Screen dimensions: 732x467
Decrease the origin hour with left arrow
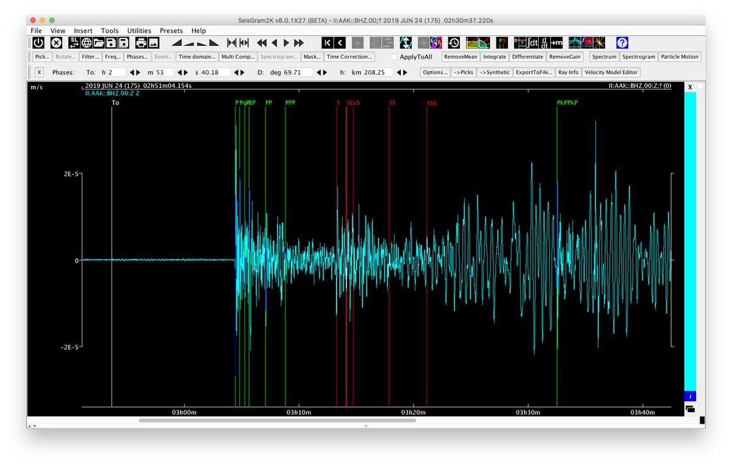pyautogui.click(x=131, y=72)
